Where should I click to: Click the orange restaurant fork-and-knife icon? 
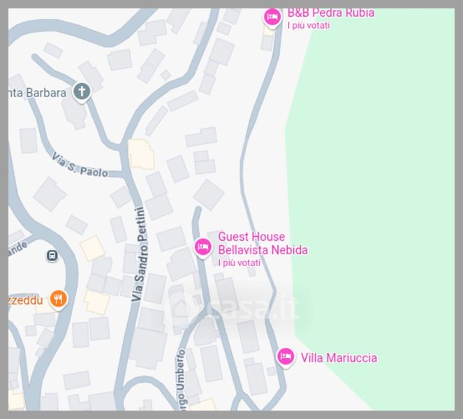point(59,299)
